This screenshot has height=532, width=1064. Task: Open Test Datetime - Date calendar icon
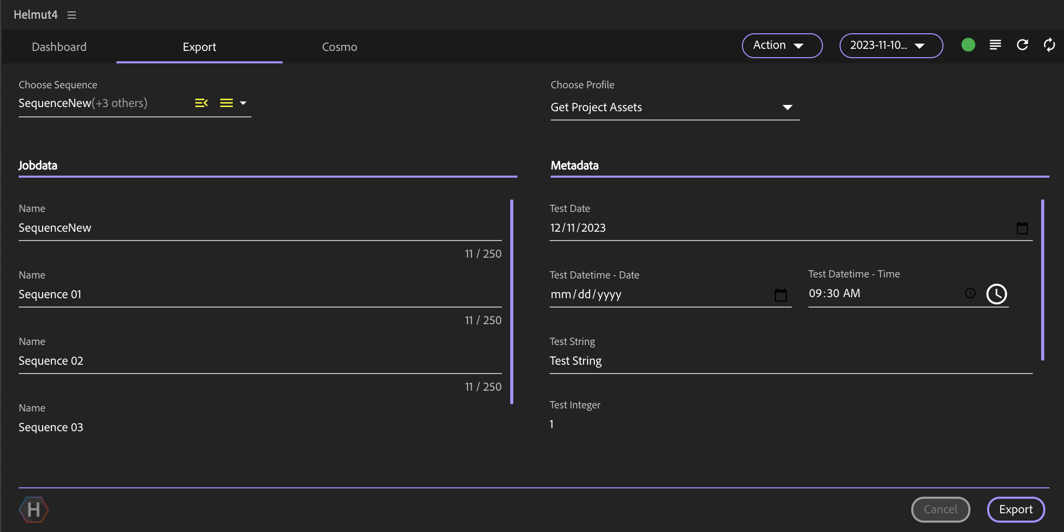pos(780,295)
